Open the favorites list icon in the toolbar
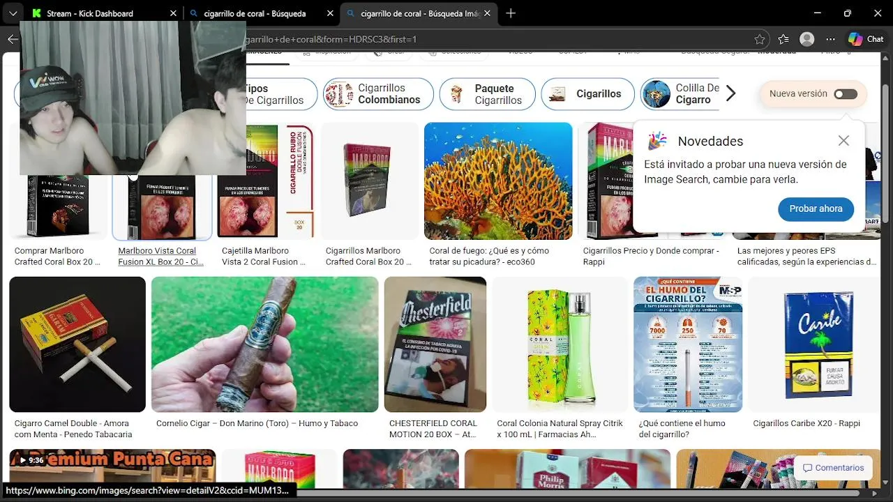The width and height of the screenshot is (893, 502). 783,39
